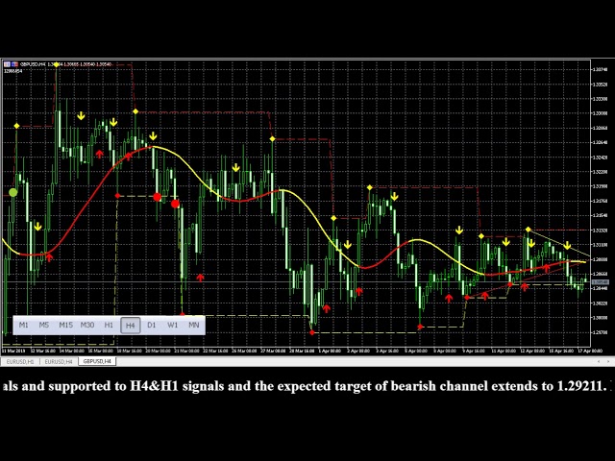615x461 pixels.
Task: Pick the MN monthly timeframe
Action: coord(194,326)
